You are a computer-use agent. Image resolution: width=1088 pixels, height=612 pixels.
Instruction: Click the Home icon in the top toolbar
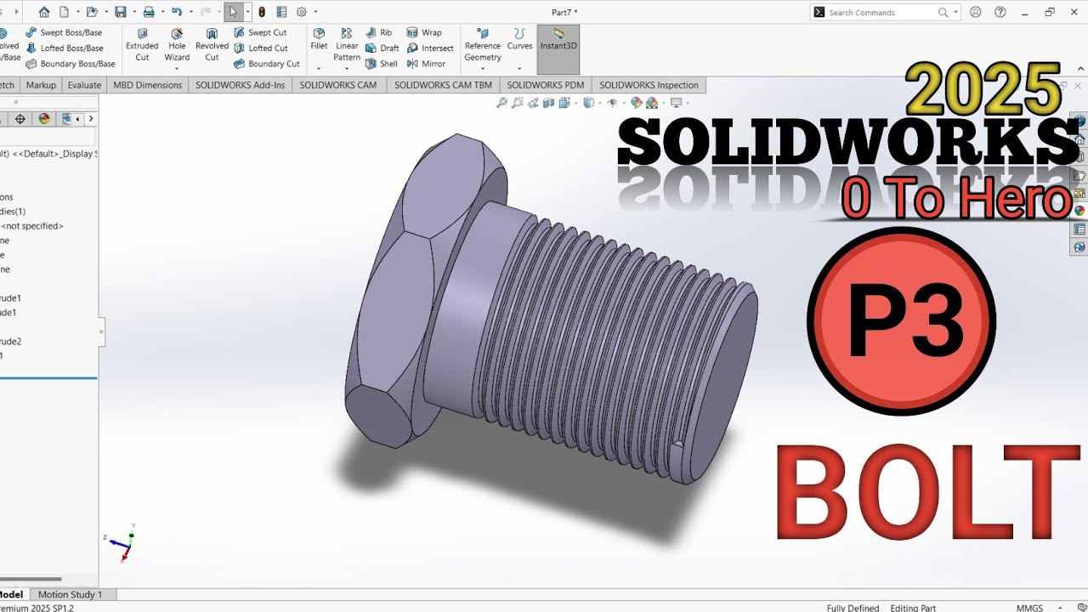pyautogui.click(x=44, y=12)
